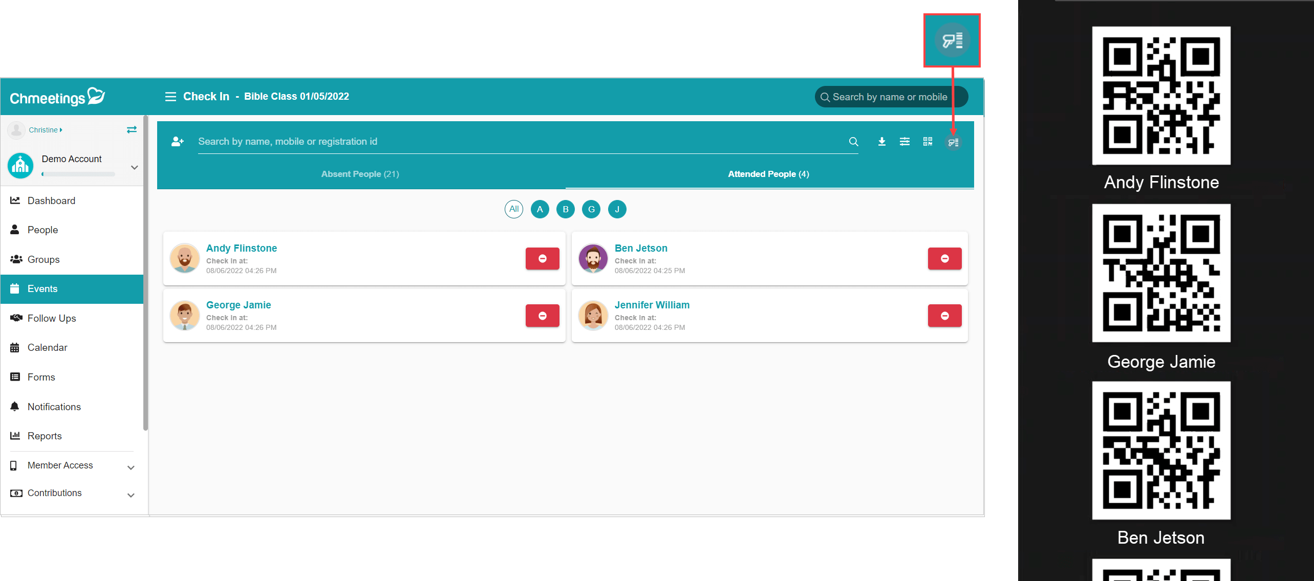This screenshot has height=581, width=1314.
Task: Click the Chmeetings logo
Action: point(57,97)
